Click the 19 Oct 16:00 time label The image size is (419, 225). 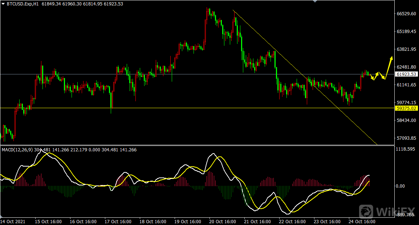(188, 221)
